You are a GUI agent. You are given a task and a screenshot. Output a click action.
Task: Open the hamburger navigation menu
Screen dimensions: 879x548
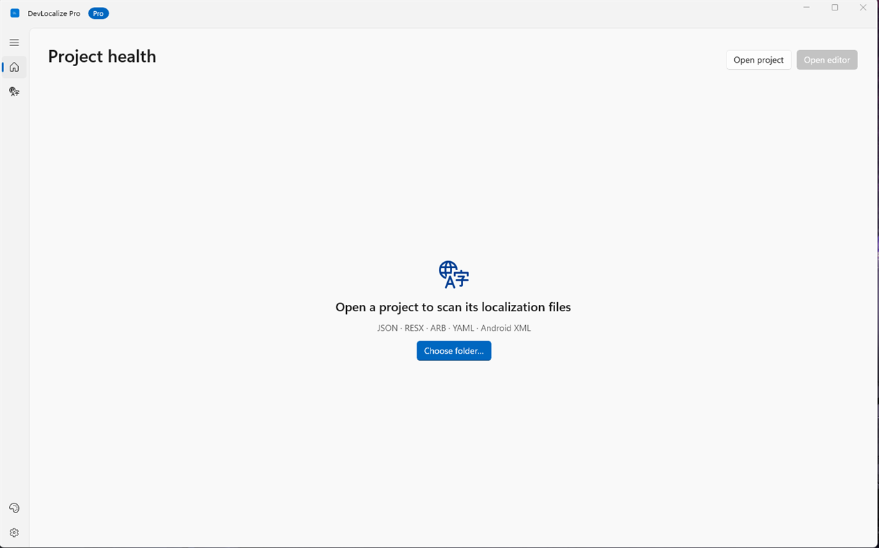pos(14,42)
